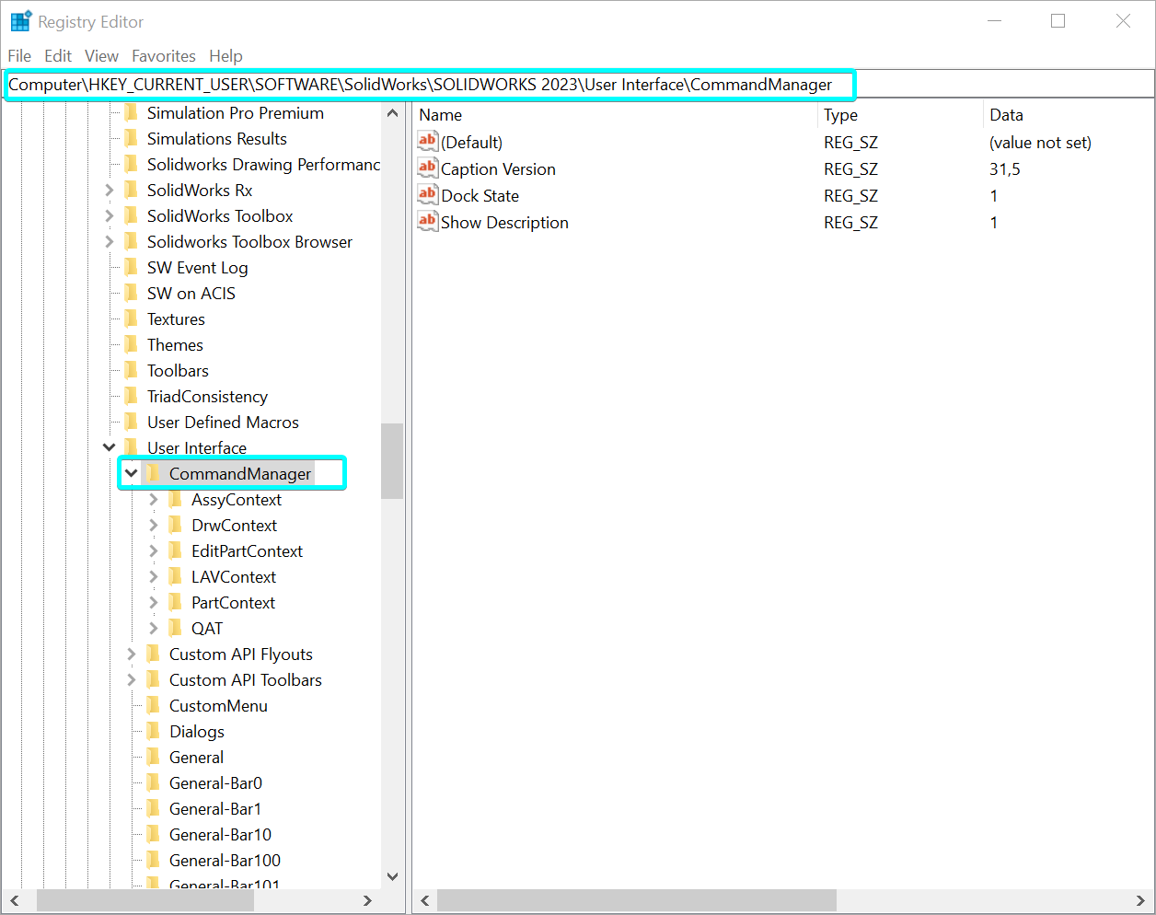1156x915 pixels.
Task: Expand the Custom API Flyouts node
Action: click(131, 654)
